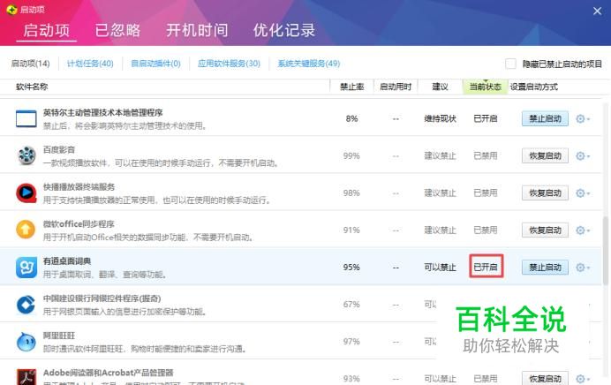Click the 阿里旺旺 name text
The width and height of the screenshot is (611, 385).
pos(59,336)
